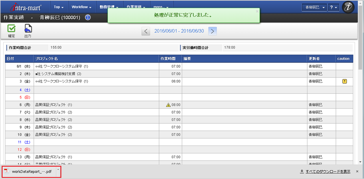Click the 更新者 column header
This screenshot has height=179, width=364.
321,59
